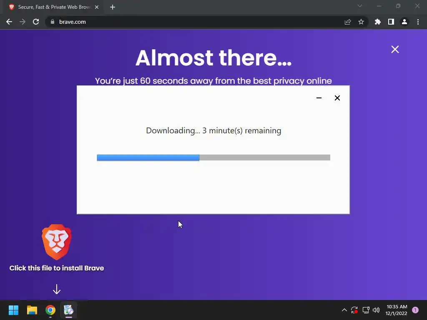Close the Almost there overlay
Screen dimensions: 427x320
click(x=395, y=49)
